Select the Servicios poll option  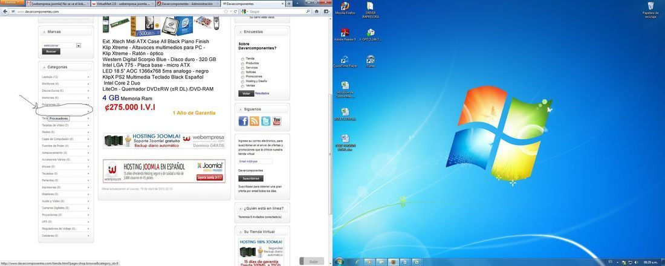(242, 68)
